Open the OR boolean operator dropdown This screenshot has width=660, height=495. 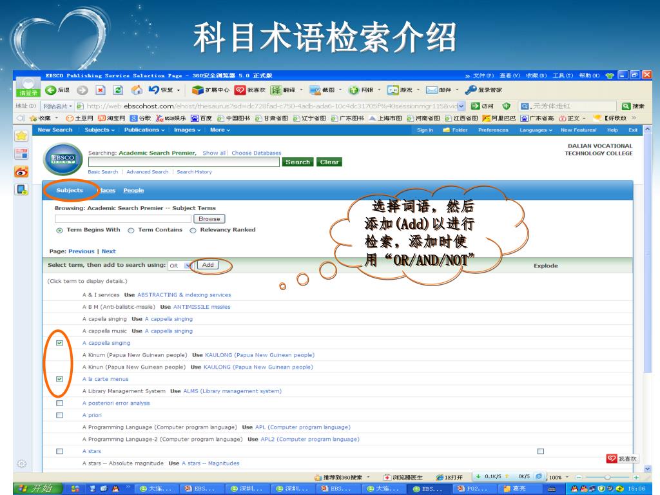click(x=180, y=266)
